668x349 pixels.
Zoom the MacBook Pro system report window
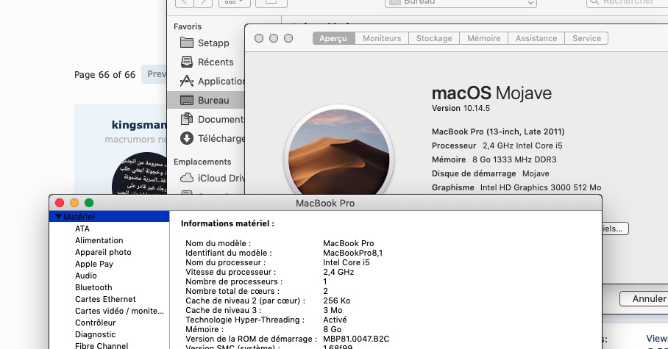coord(88,203)
